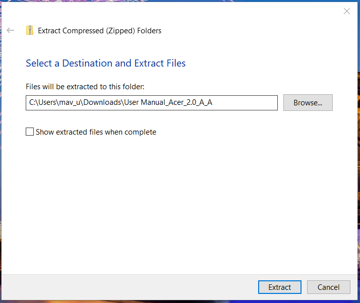The width and height of the screenshot is (360, 303).
Task: Click the empty title bar area
Action: pyautogui.click(x=176, y=11)
